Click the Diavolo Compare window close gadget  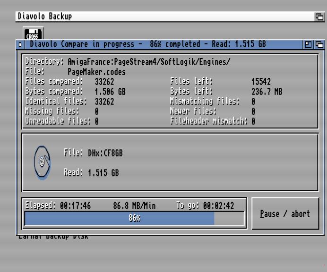(19, 44)
